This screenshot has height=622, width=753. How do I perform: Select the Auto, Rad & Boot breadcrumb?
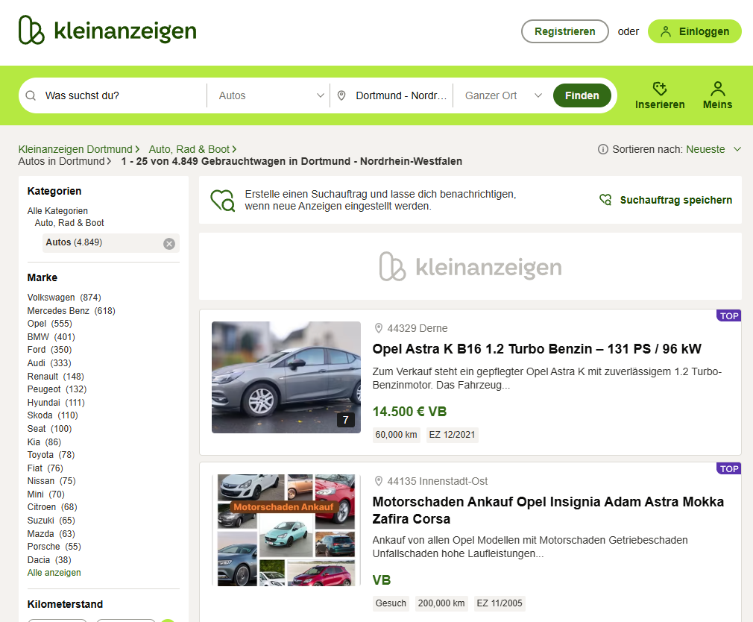tap(189, 149)
